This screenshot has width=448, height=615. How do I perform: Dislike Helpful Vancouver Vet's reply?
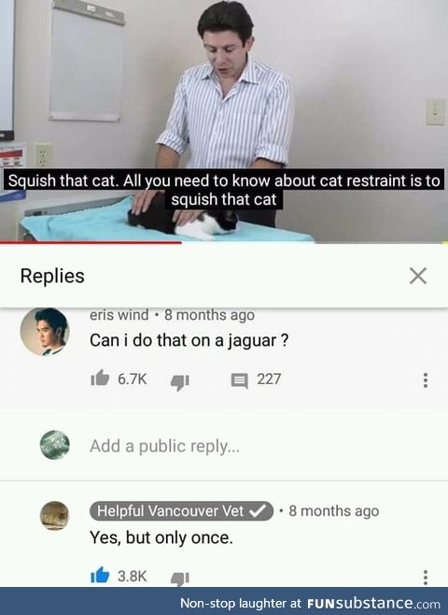point(180,579)
